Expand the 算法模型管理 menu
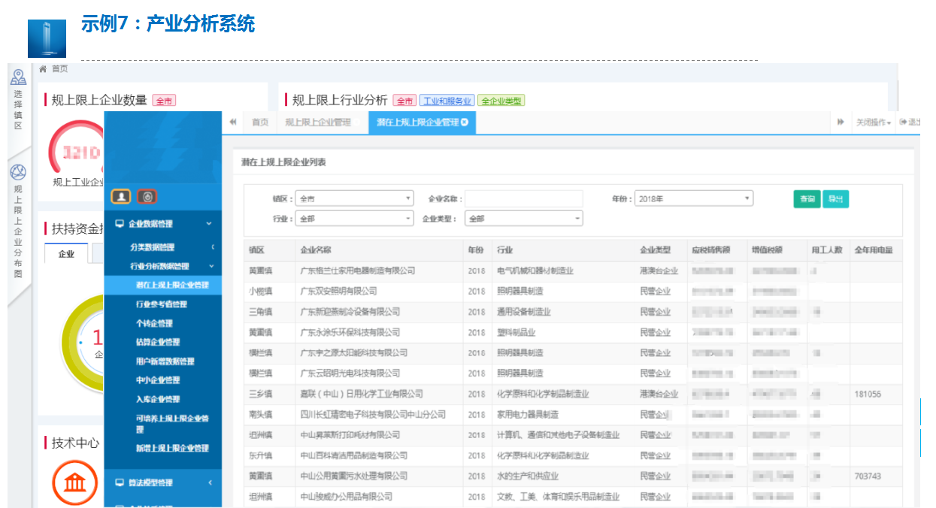The width and height of the screenshot is (936, 508). (x=210, y=482)
